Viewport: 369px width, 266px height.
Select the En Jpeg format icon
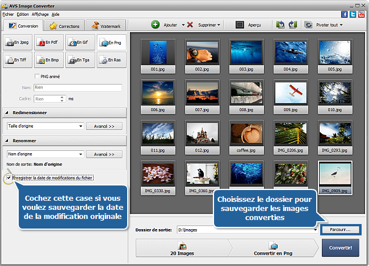(x=16, y=43)
